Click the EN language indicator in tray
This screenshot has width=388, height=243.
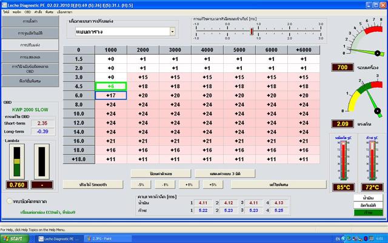coord(338,239)
